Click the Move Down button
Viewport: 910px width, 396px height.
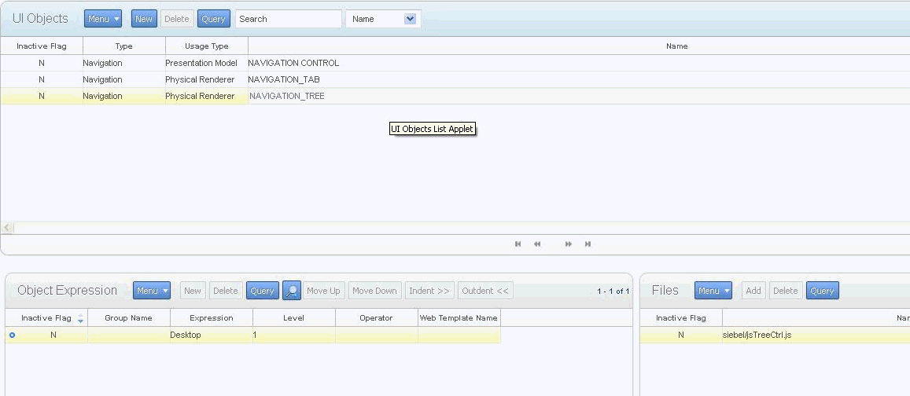coord(374,291)
